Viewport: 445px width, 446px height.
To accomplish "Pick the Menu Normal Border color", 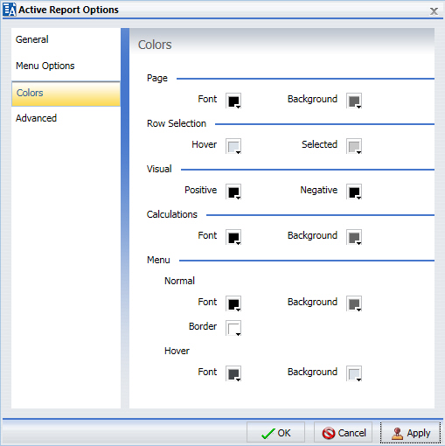I will [233, 328].
